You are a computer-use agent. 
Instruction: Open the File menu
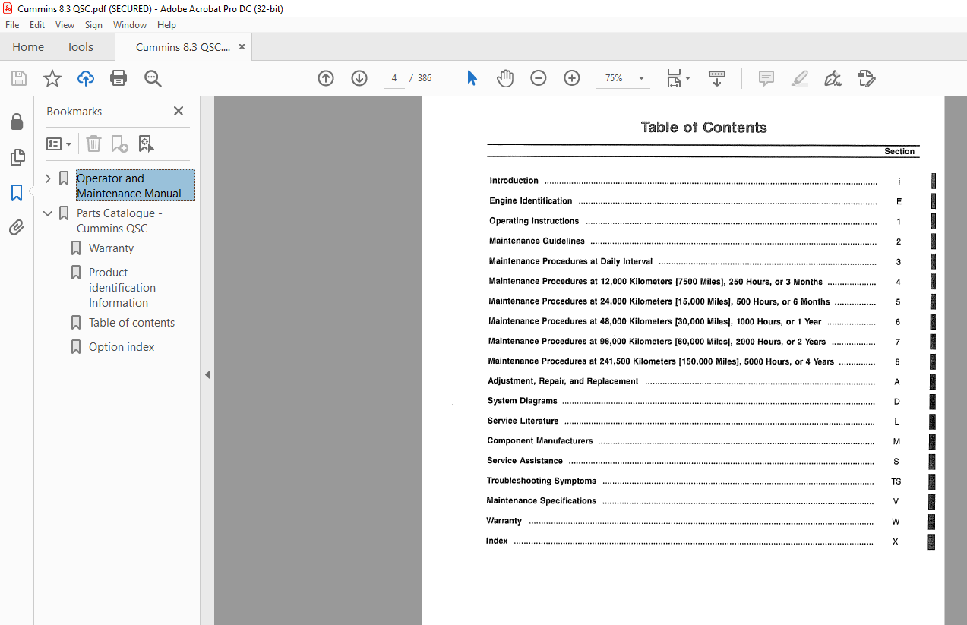12,25
